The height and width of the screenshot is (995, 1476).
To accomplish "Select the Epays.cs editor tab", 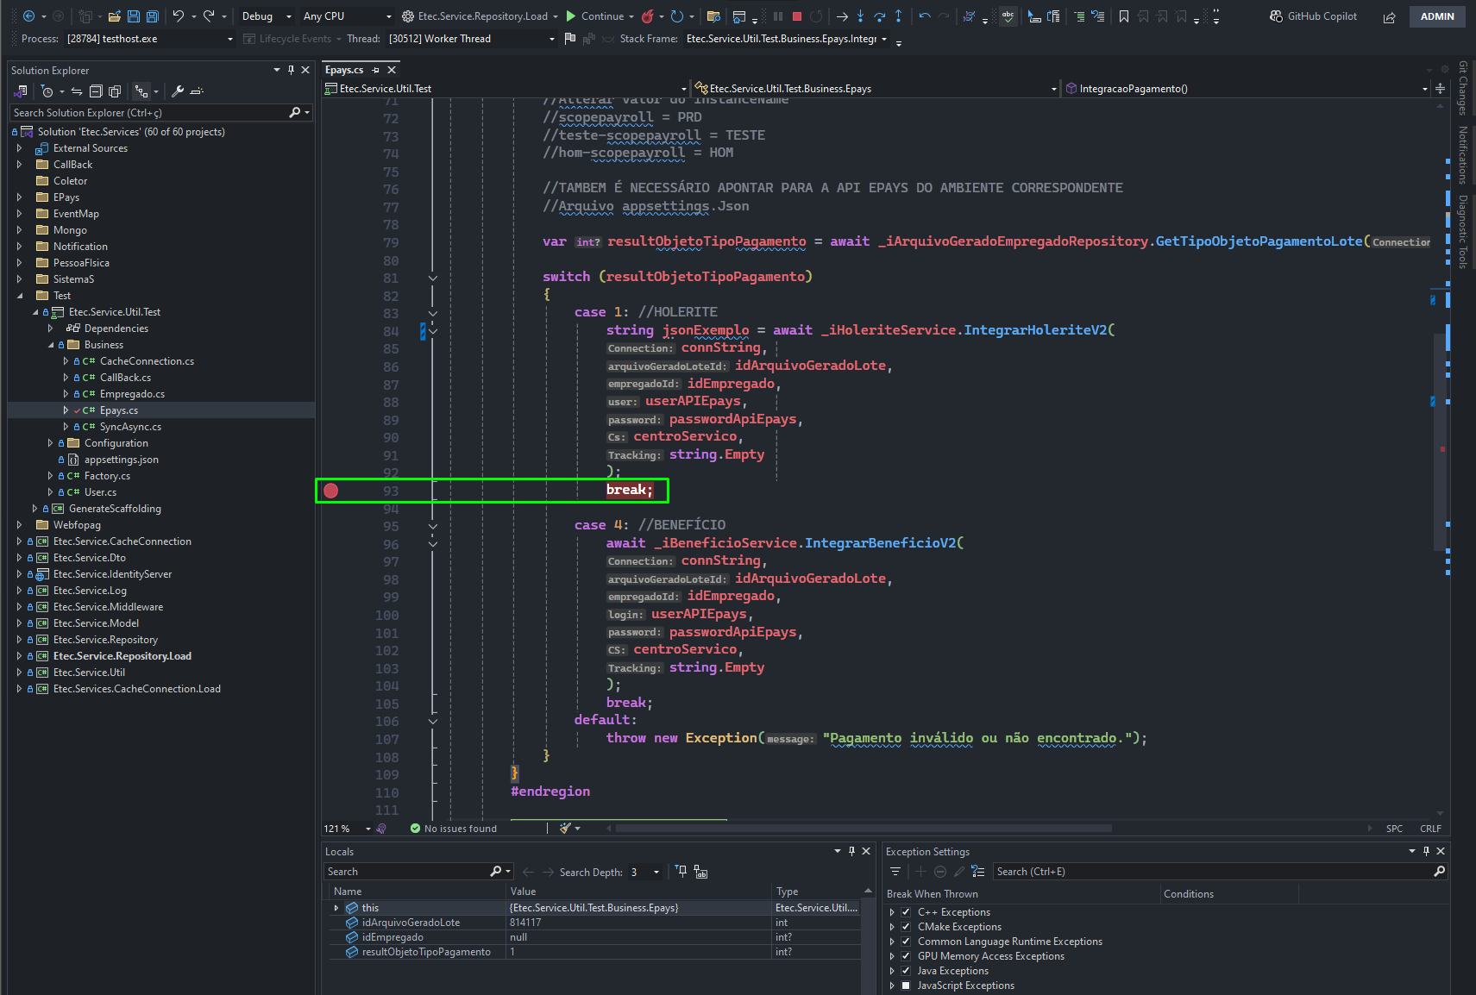I will click(344, 70).
